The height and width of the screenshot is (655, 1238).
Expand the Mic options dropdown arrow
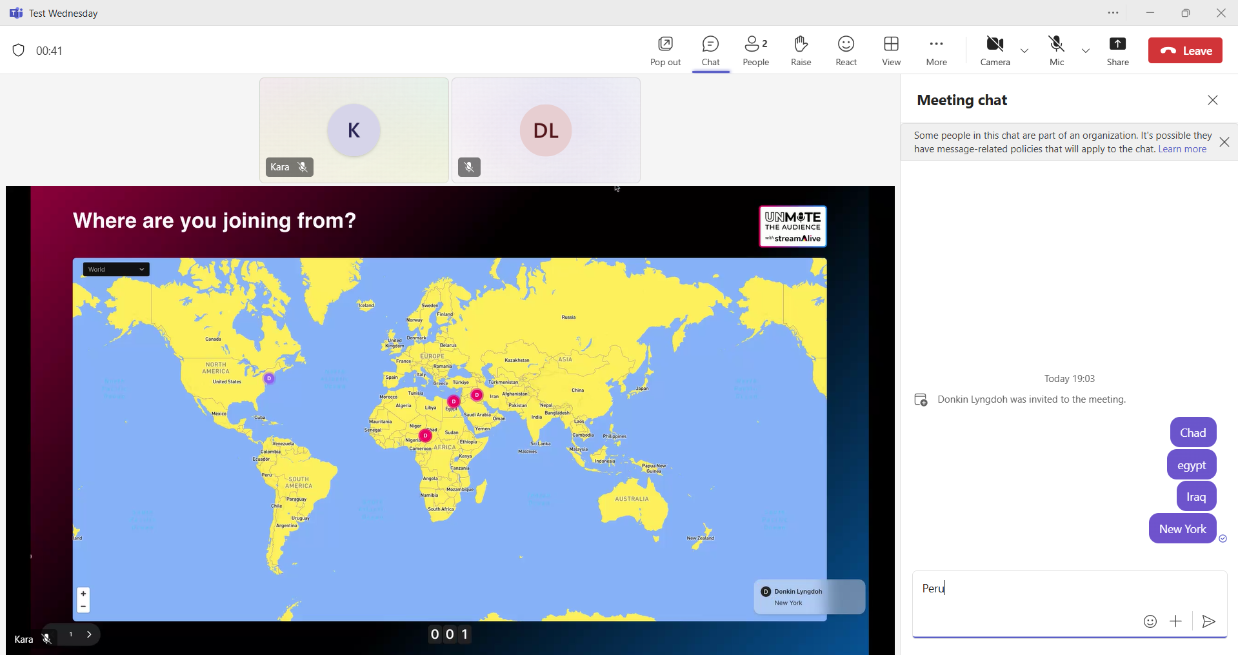[x=1086, y=51]
